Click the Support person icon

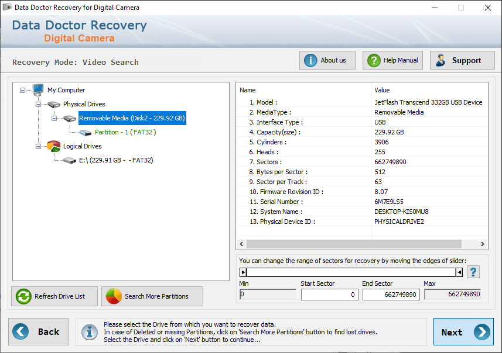[441, 60]
